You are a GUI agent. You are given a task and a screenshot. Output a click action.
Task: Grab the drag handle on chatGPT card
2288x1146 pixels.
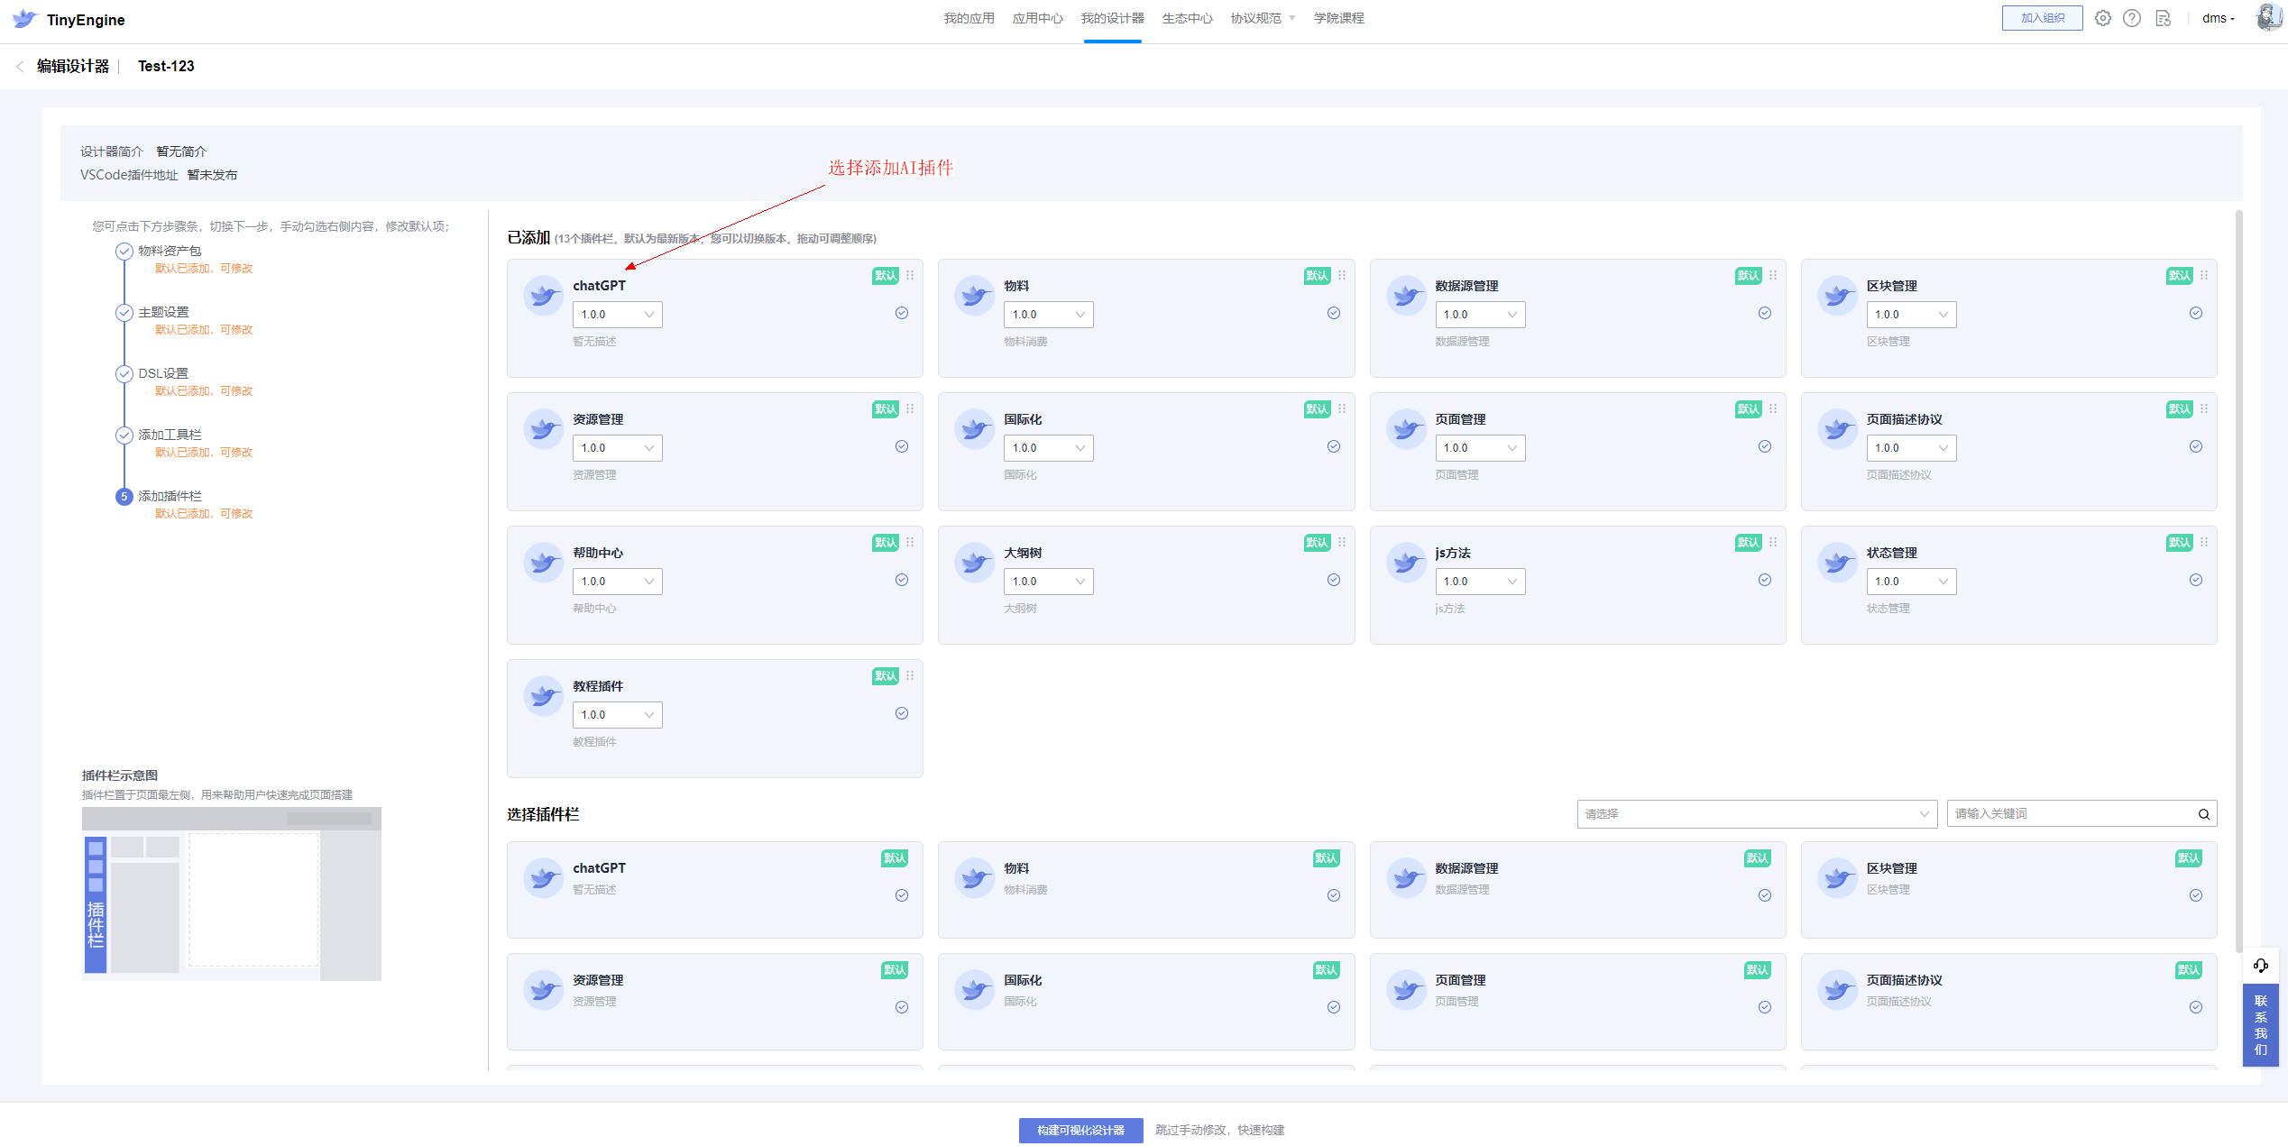[x=910, y=275]
